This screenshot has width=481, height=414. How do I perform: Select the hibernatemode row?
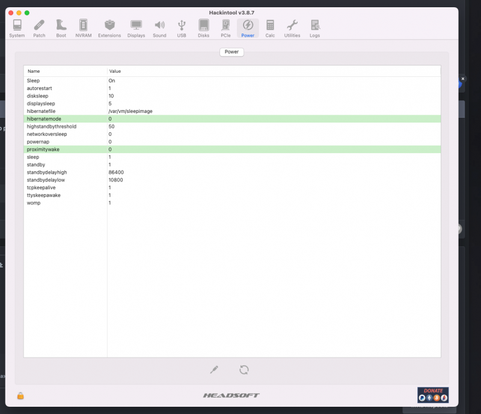pos(232,119)
